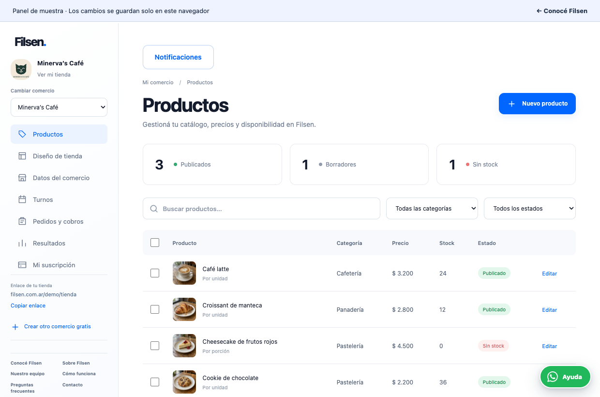600x397 pixels.
Task: Expand the Todas las categorías filter
Action: [432, 208]
